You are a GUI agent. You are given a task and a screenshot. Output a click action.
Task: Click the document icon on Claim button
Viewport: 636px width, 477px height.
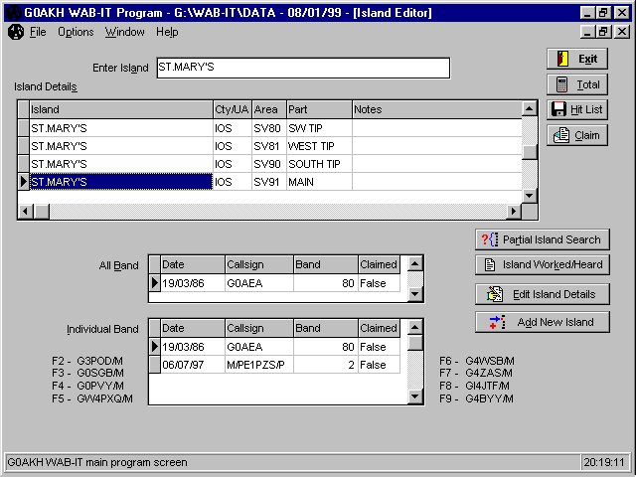[561, 135]
